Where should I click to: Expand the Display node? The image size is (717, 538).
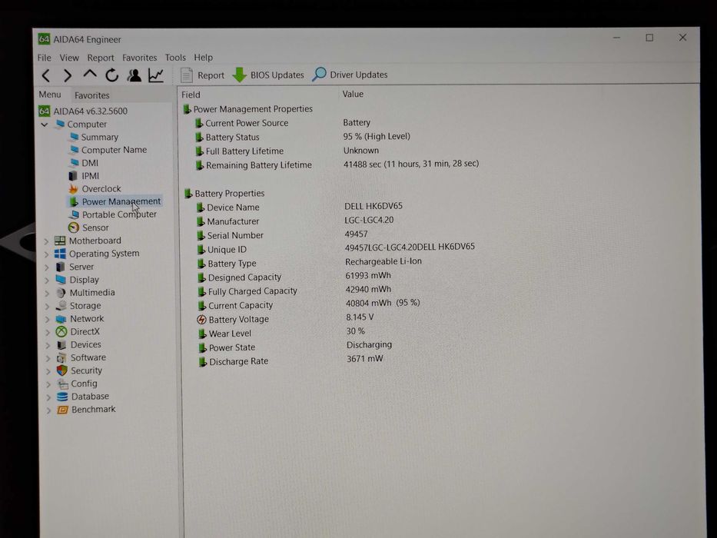47,280
